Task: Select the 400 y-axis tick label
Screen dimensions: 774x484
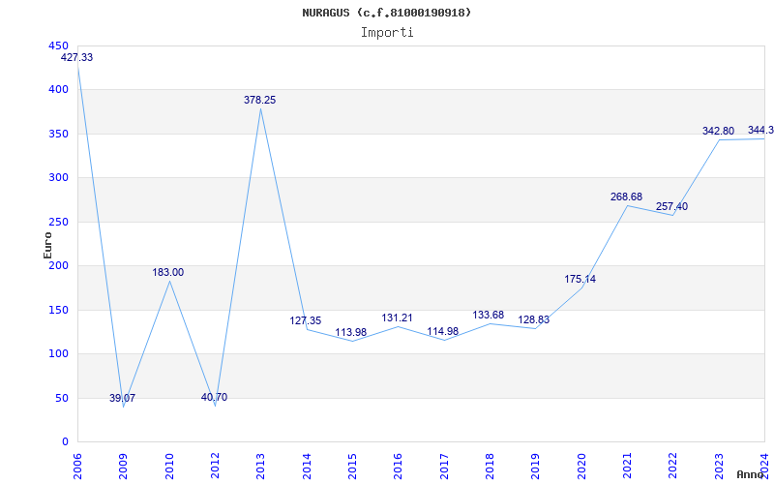Action: (x=59, y=90)
